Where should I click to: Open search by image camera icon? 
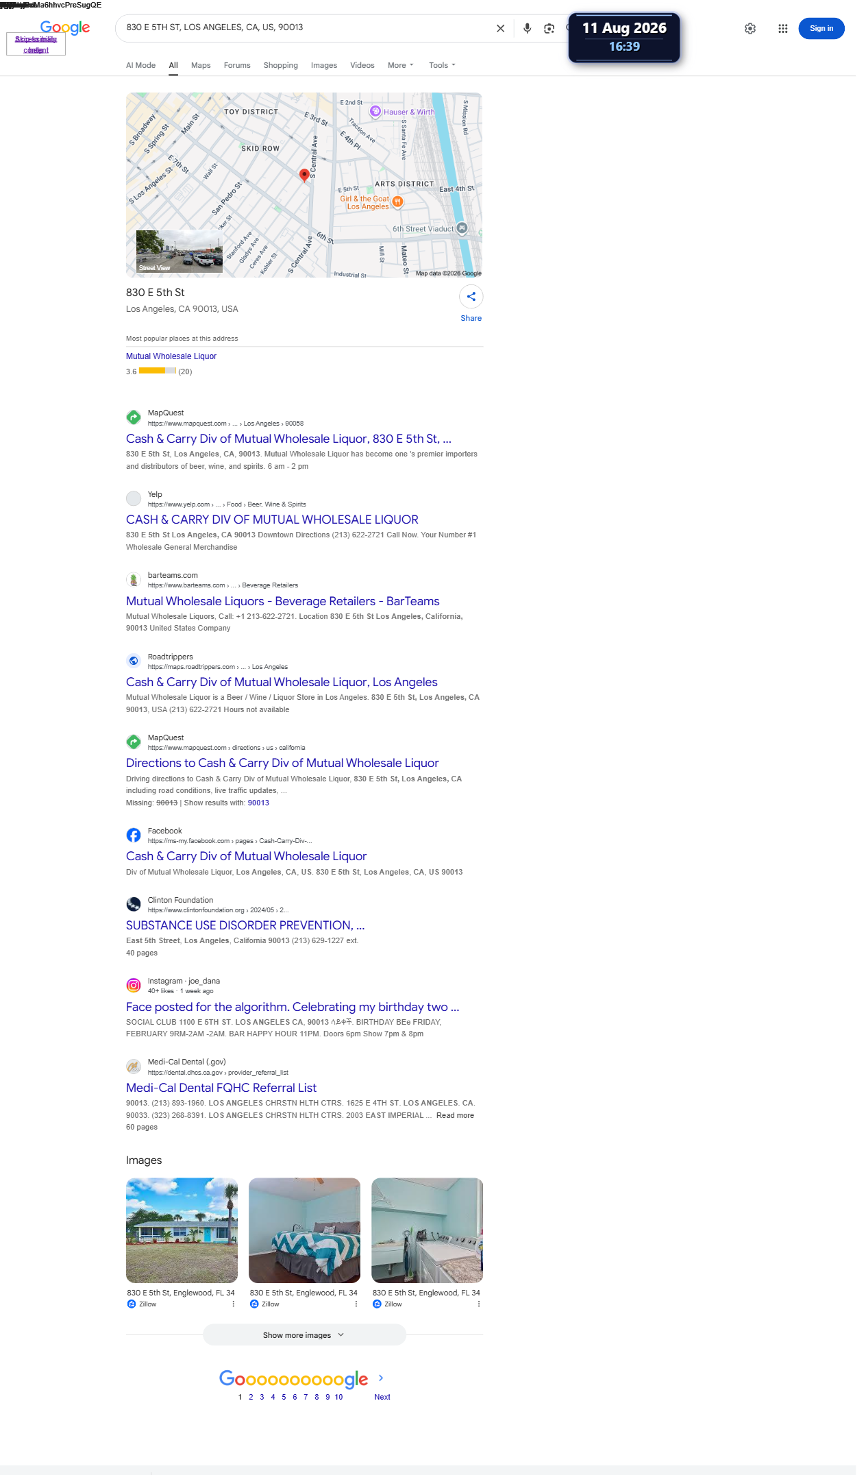tap(549, 28)
